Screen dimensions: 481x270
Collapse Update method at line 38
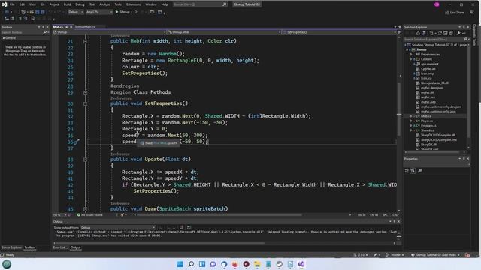click(x=85, y=160)
